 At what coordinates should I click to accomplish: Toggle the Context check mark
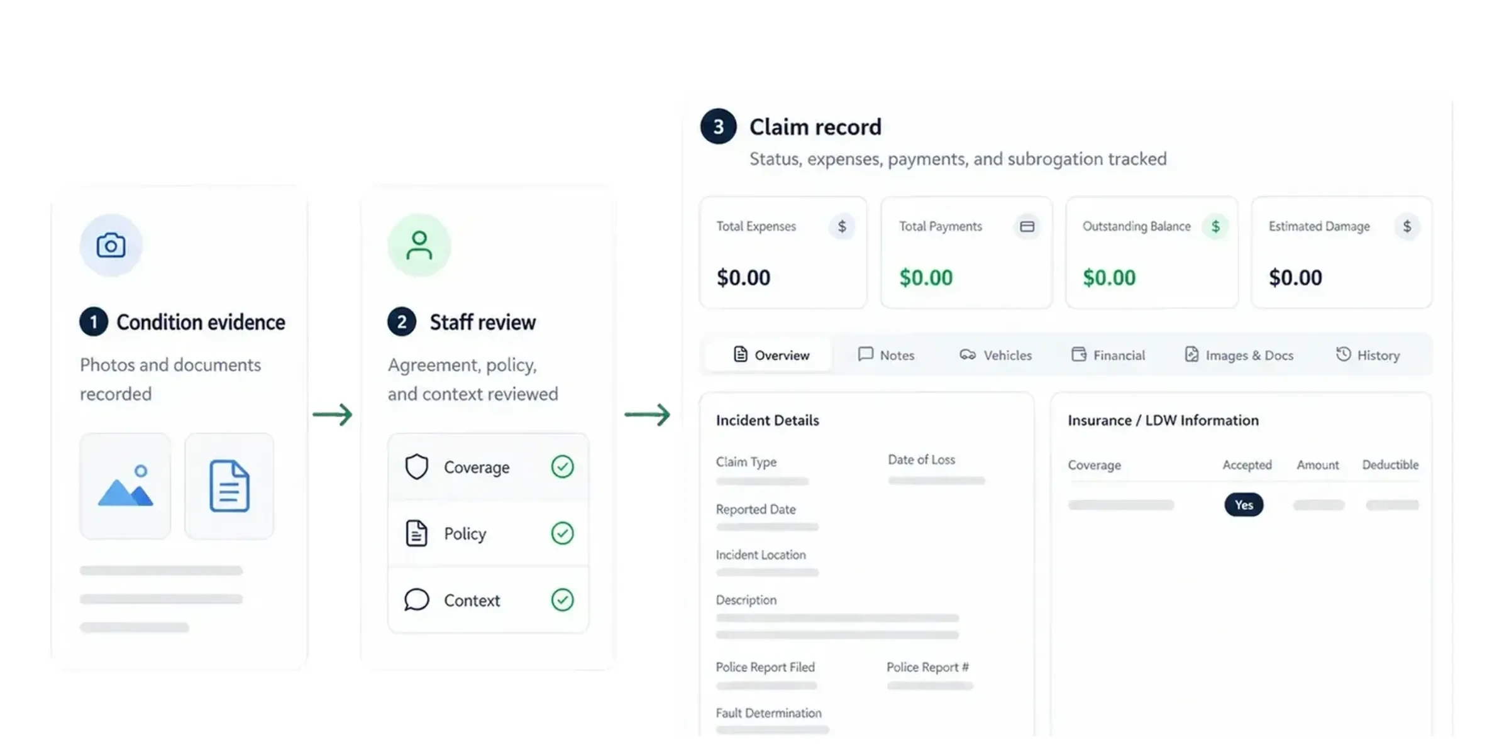click(x=562, y=600)
